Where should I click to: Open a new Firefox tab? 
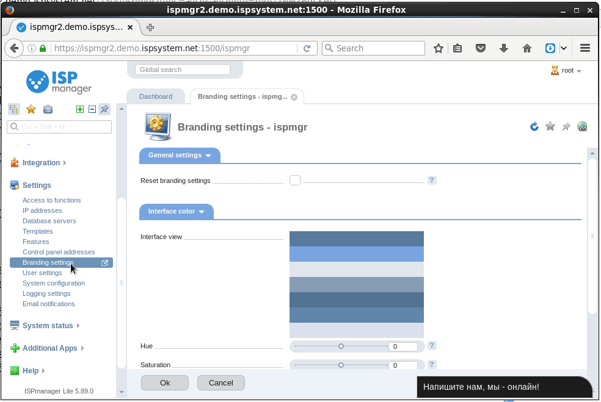150,27
